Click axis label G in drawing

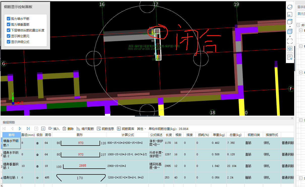click(4, 63)
